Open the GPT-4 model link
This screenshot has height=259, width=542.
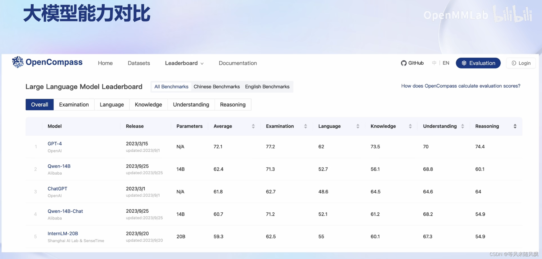click(x=55, y=144)
